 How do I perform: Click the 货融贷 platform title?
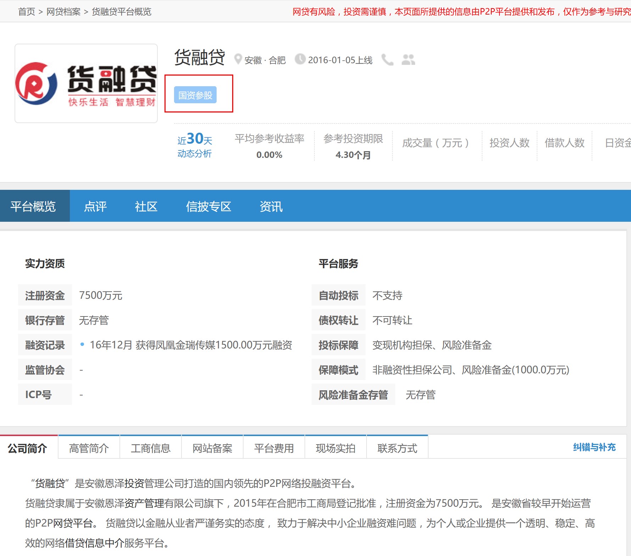(x=200, y=57)
